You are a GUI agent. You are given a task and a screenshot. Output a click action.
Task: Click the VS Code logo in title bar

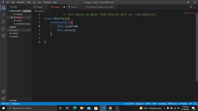(x=3, y=2)
